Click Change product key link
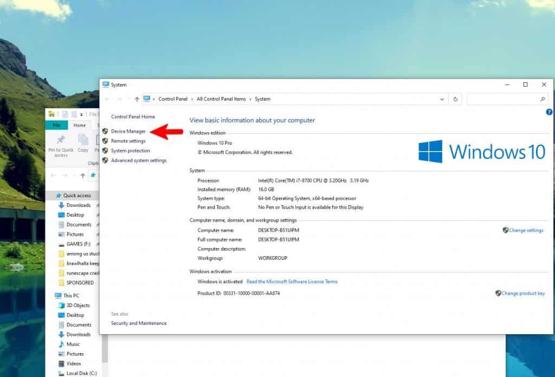This screenshot has height=377, width=555. click(523, 293)
